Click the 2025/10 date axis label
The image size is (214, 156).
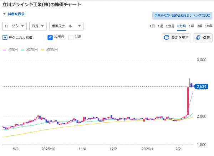(x=48, y=149)
